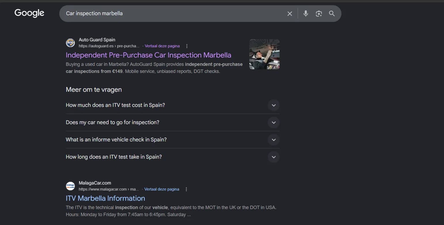Expand 'What is an informe vehicle check in Spain?'

[x=172, y=139]
